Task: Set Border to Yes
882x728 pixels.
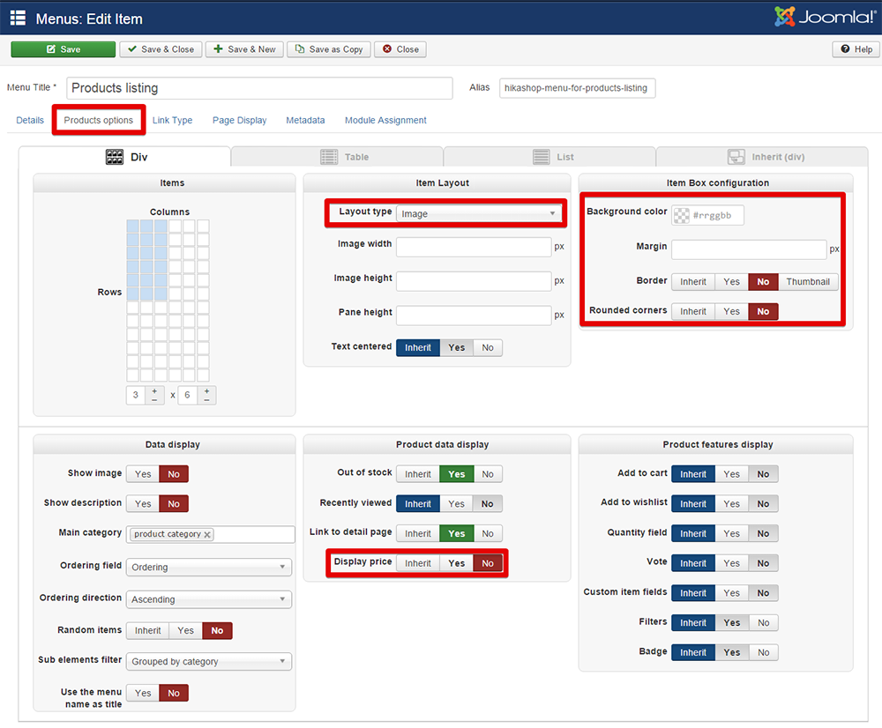Action: (x=731, y=282)
